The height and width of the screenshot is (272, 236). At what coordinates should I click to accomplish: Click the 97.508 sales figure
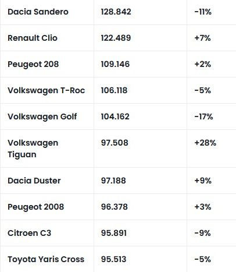pyautogui.click(x=115, y=143)
